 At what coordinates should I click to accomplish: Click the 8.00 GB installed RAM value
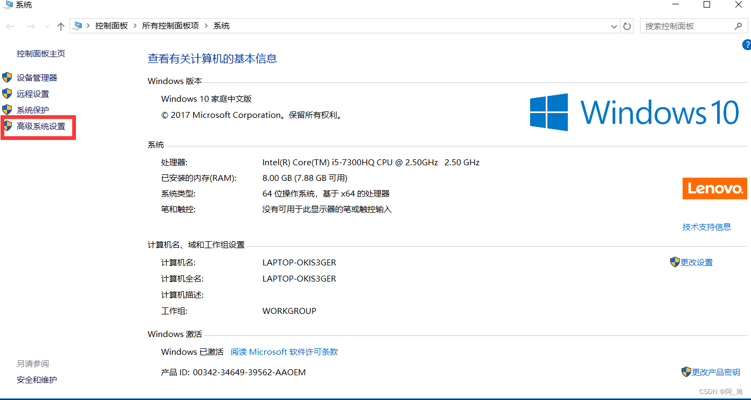coord(305,178)
